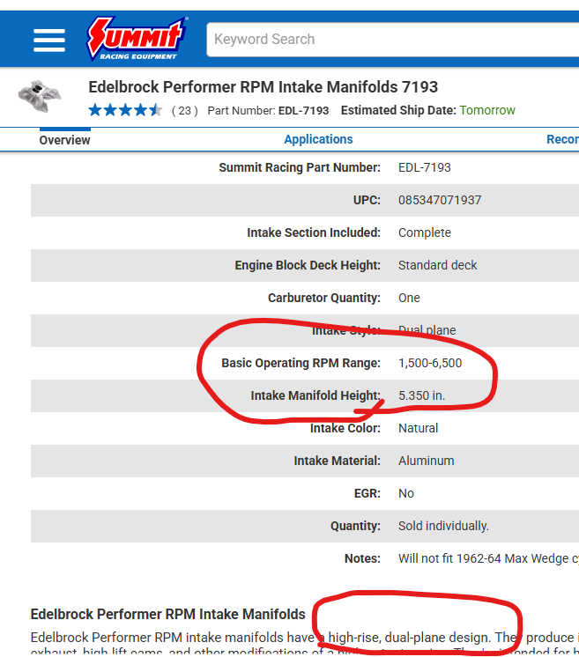Click the EDL-7193 value in specs table
Image resolution: width=579 pixels, height=657 pixels.
click(425, 167)
